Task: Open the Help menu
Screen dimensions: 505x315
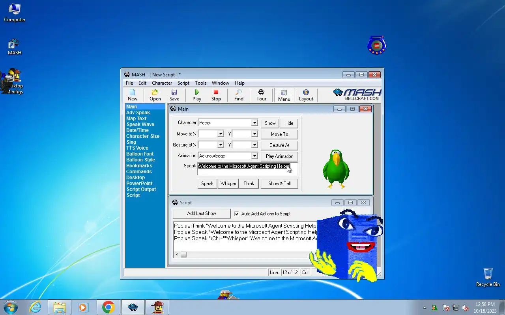Action: click(x=239, y=83)
